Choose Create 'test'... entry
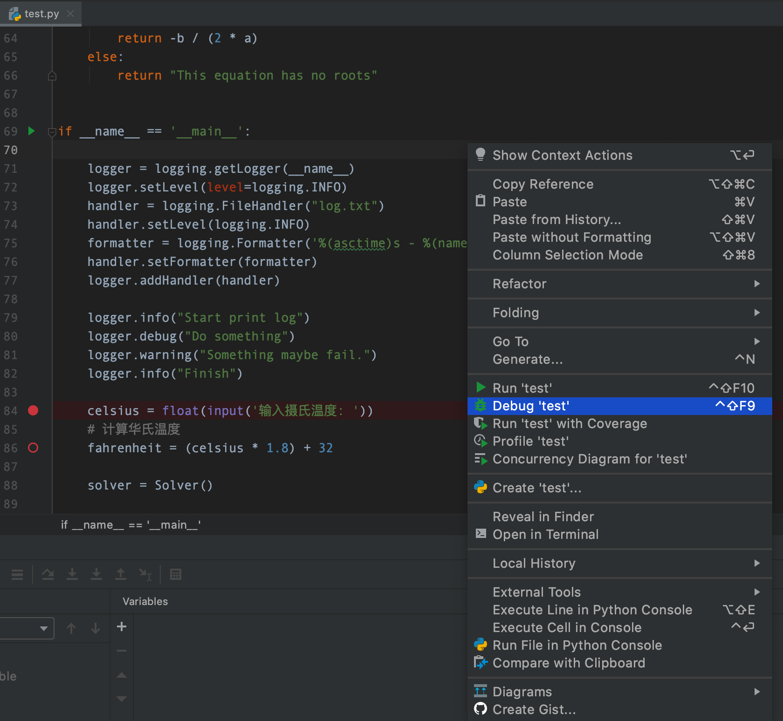The height and width of the screenshot is (721, 783). click(x=620, y=488)
